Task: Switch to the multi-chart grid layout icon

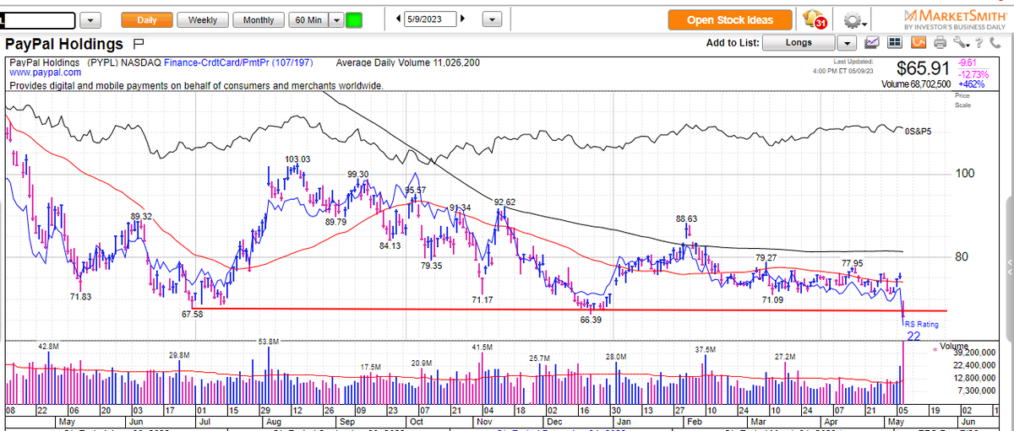Action: click(x=896, y=42)
